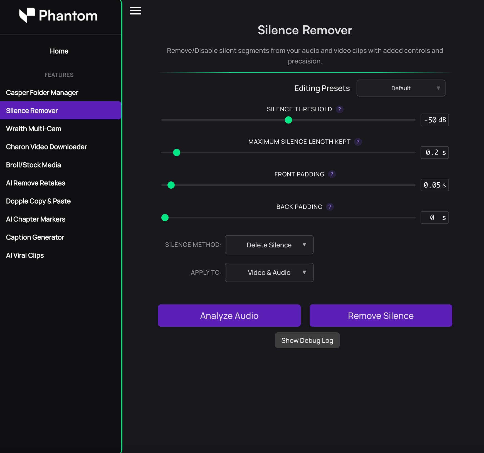484x453 pixels.
Task: Open Maximum Silence Length Kept help tooltip
Action: pyautogui.click(x=358, y=142)
